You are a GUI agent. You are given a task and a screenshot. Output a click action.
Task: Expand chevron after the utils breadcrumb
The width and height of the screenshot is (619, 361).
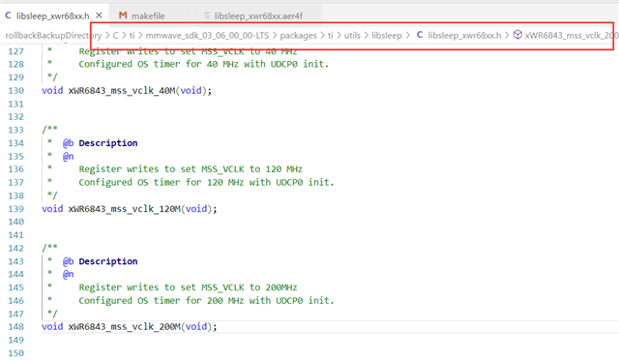tap(366, 36)
